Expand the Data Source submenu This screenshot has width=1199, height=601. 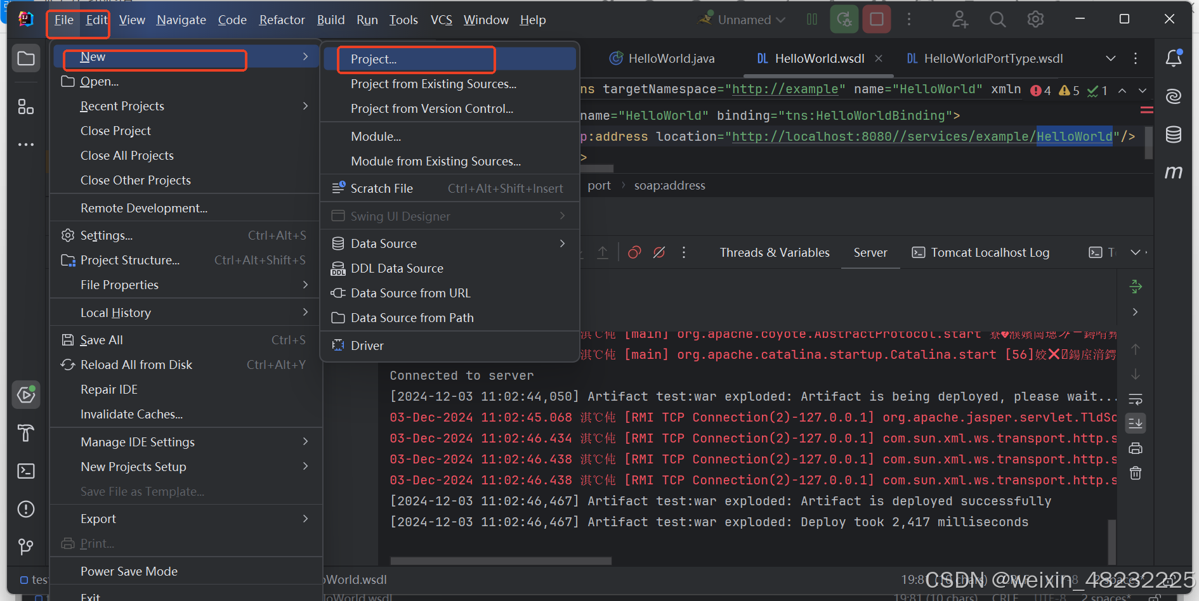(450, 243)
